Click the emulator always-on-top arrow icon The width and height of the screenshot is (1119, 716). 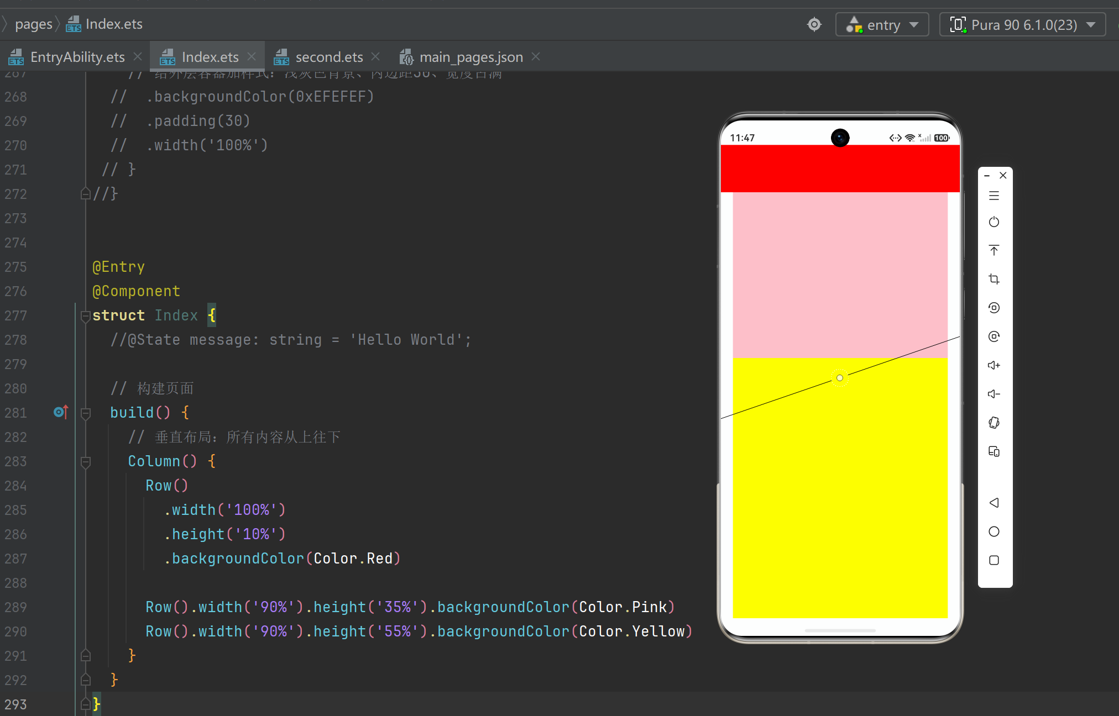click(993, 250)
